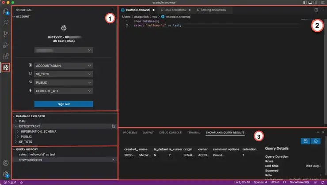Screen dimensions: 327x189
Task: Open the Run and Debug view icon
Action: [6, 45]
